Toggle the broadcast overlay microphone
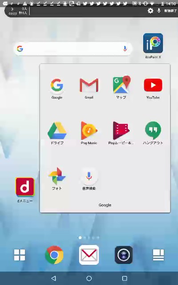This screenshot has width=178, height=285. (x=159, y=11)
